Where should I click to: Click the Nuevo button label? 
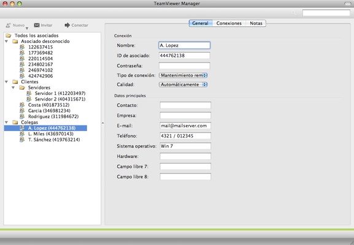(18, 25)
